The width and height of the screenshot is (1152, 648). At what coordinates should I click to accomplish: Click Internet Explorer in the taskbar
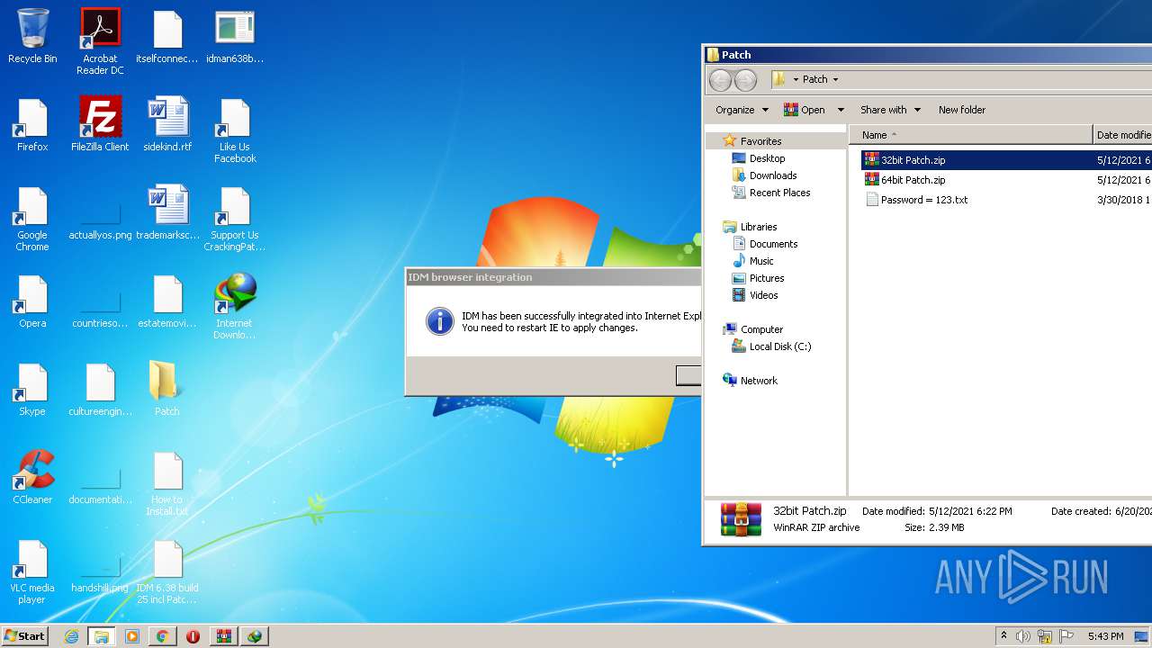[71, 636]
